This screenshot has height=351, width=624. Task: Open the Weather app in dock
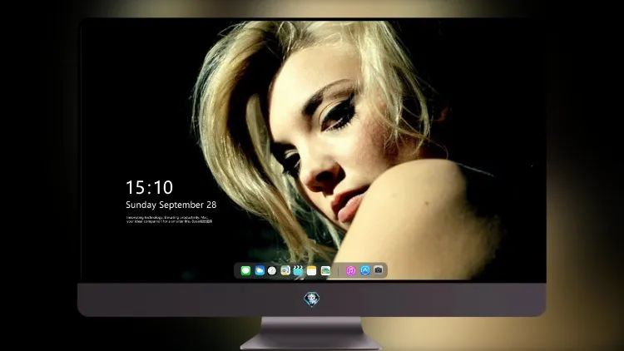[x=259, y=270]
